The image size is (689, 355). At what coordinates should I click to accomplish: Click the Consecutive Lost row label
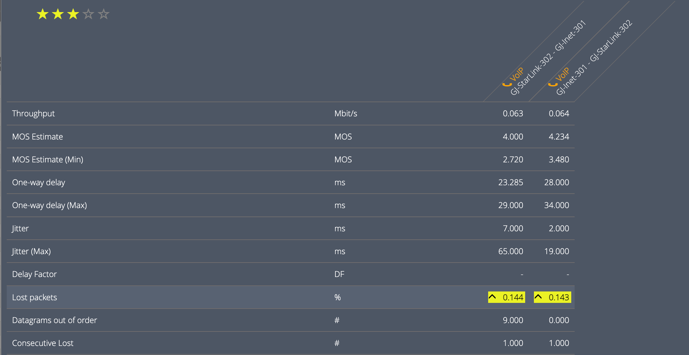pyautogui.click(x=43, y=343)
